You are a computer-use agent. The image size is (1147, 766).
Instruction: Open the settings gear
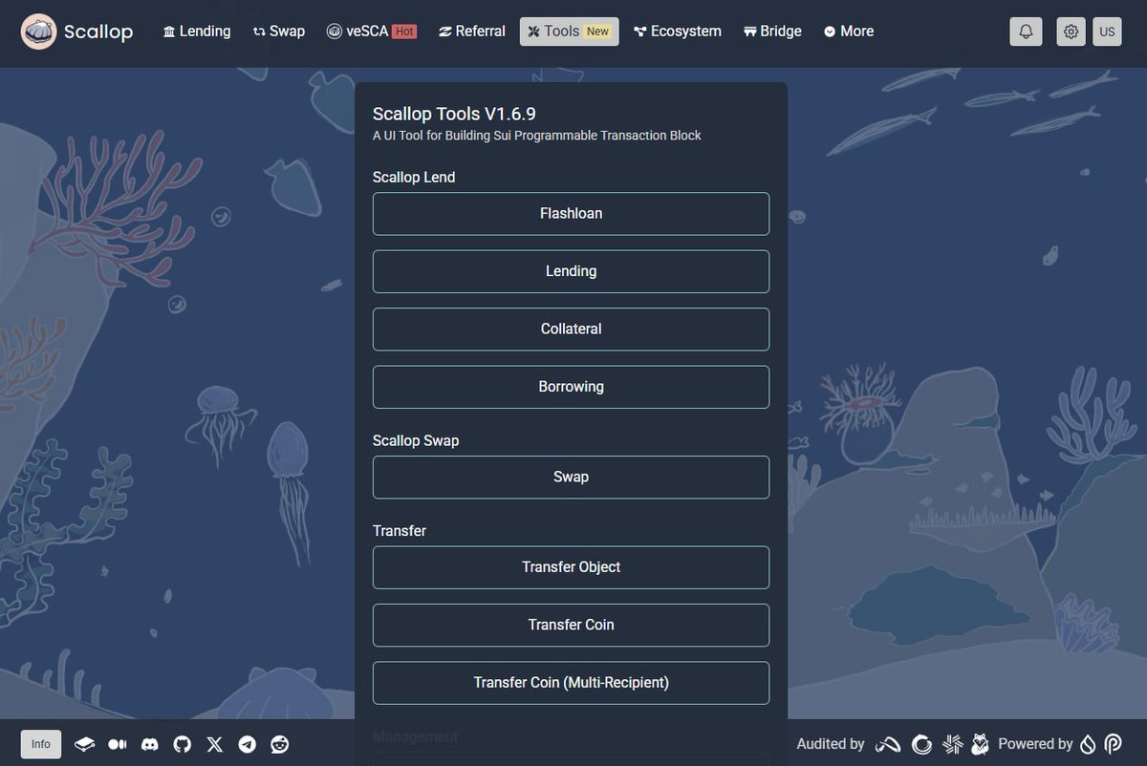[1071, 32]
